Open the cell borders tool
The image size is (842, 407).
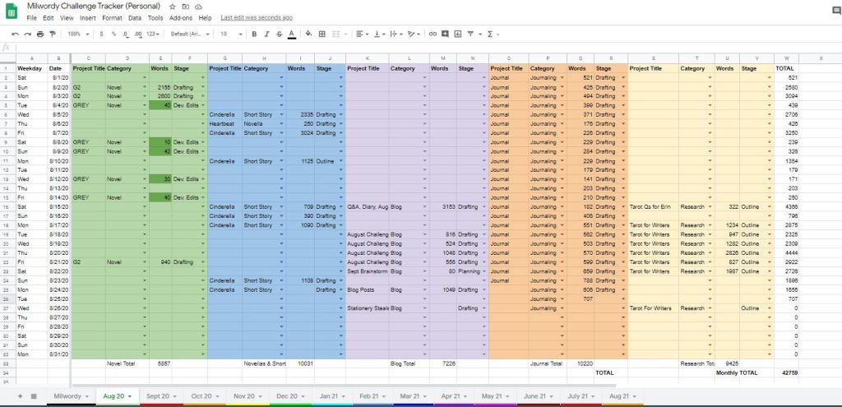coord(322,34)
